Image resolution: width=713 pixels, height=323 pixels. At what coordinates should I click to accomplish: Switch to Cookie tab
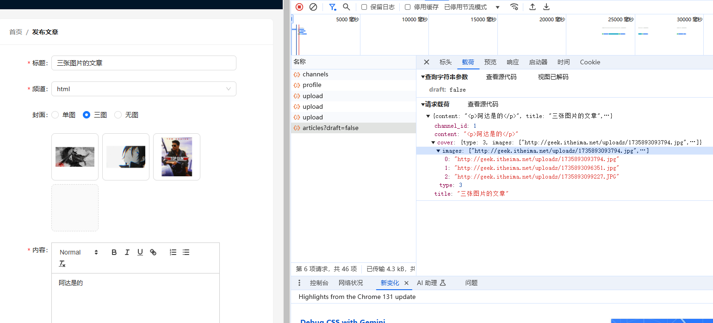coord(590,62)
